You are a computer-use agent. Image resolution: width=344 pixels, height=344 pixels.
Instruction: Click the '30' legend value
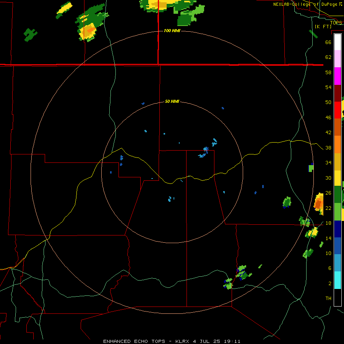tap(328, 178)
